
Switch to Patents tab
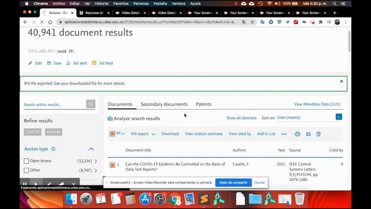203,105
